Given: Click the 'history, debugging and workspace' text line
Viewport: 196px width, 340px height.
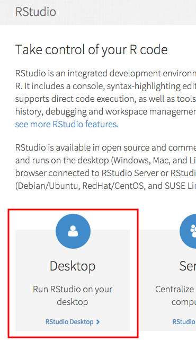Looking at the screenshot, I should tap(105, 112).
